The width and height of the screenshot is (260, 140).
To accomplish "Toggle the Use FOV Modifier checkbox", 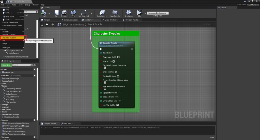I will click(118, 105).
